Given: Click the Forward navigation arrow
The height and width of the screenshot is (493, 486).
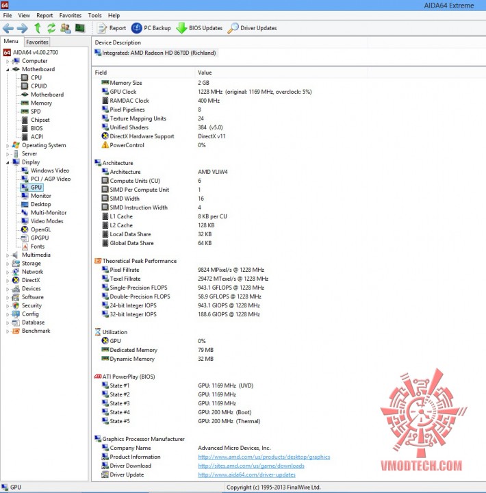Looking at the screenshot, I should pos(22,28).
